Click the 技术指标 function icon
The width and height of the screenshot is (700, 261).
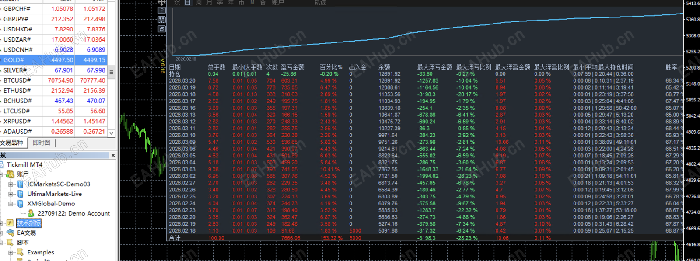coord(10,223)
